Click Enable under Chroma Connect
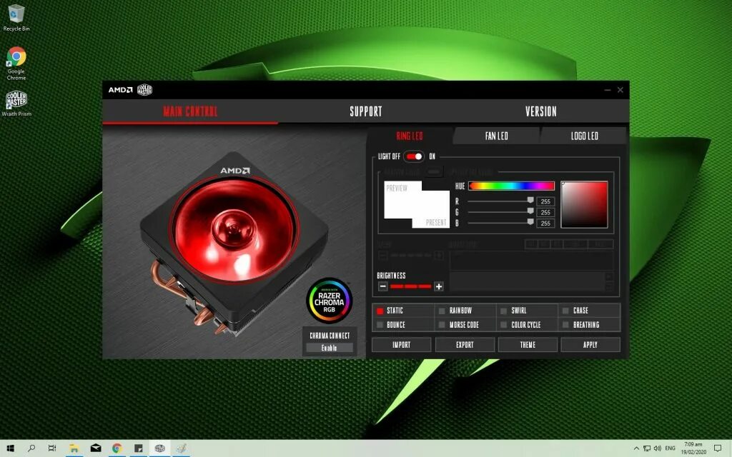This screenshot has height=457, width=732. click(329, 348)
